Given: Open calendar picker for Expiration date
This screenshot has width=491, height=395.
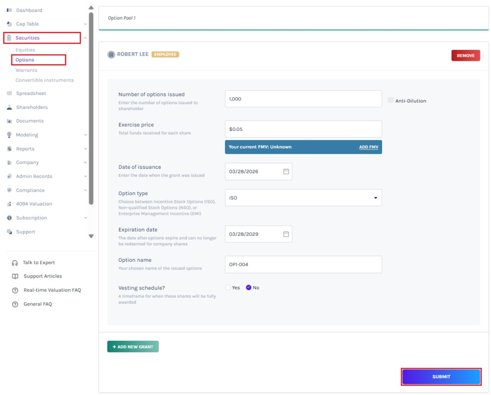Looking at the screenshot, I should 286,234.
